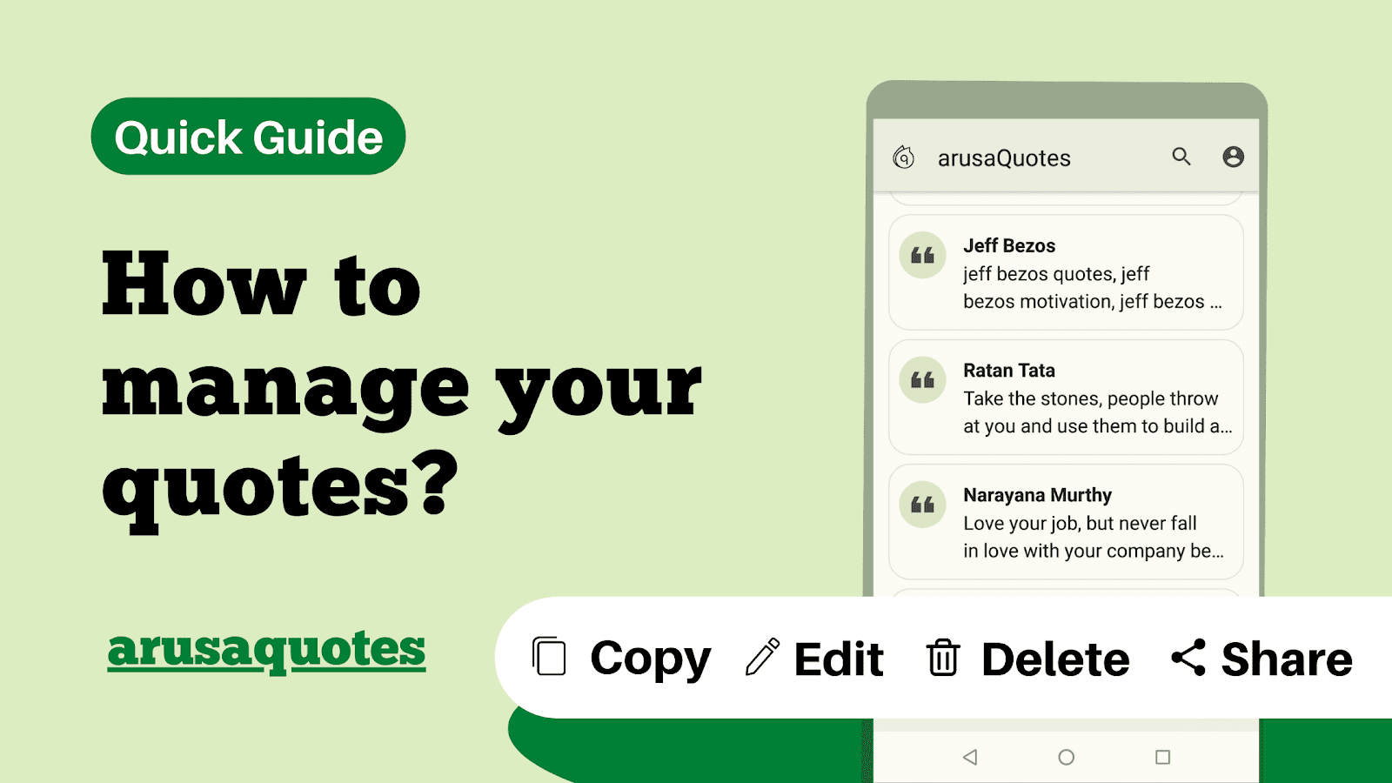Tap the quote icon beside Ratan Tata

click(x=922, y=380)
